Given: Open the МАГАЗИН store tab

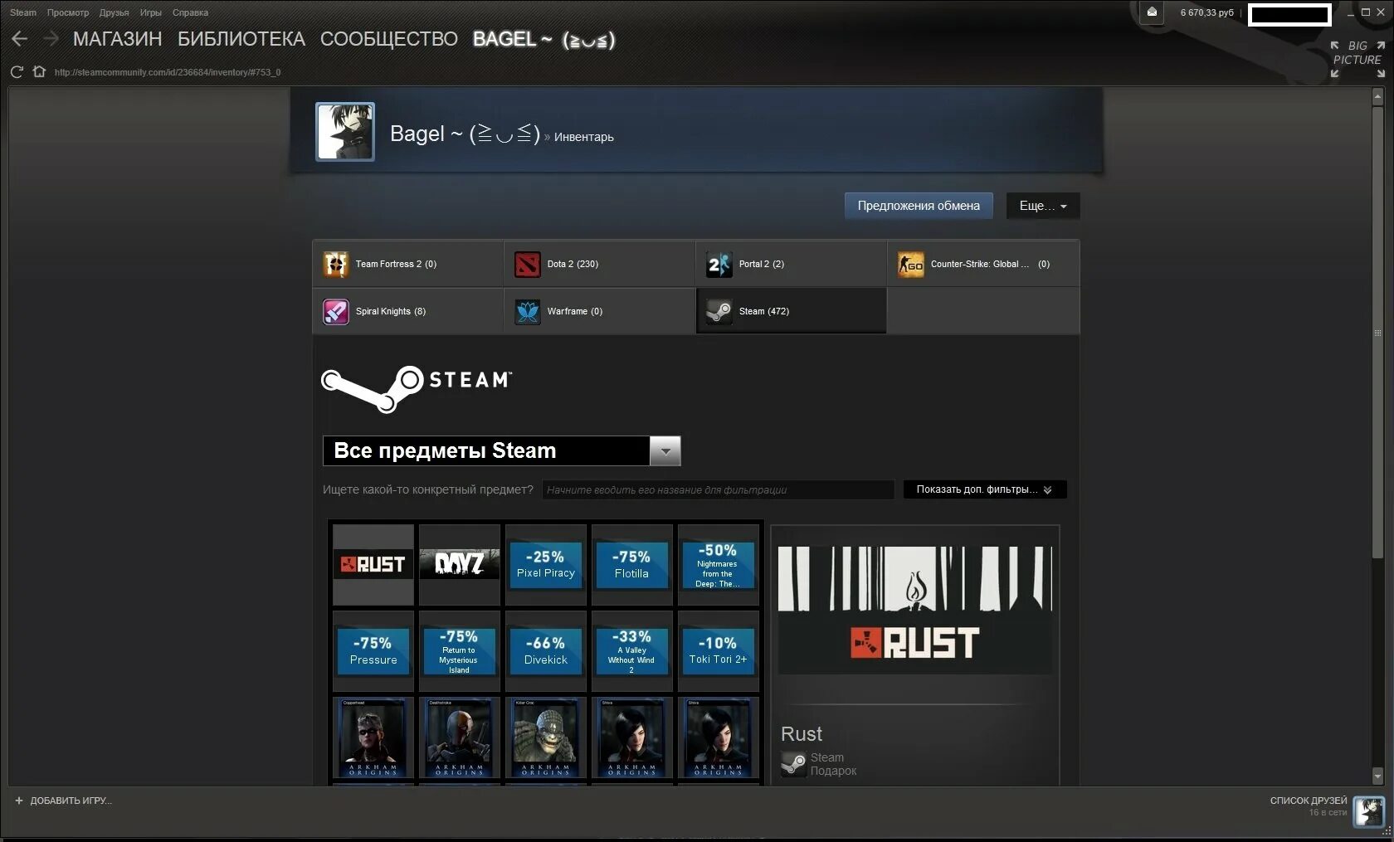Looking at the screenshot, I should 117,39.
